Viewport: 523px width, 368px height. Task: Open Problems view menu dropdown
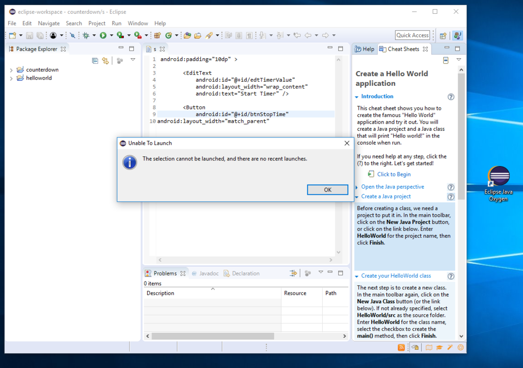coord(321,272)
